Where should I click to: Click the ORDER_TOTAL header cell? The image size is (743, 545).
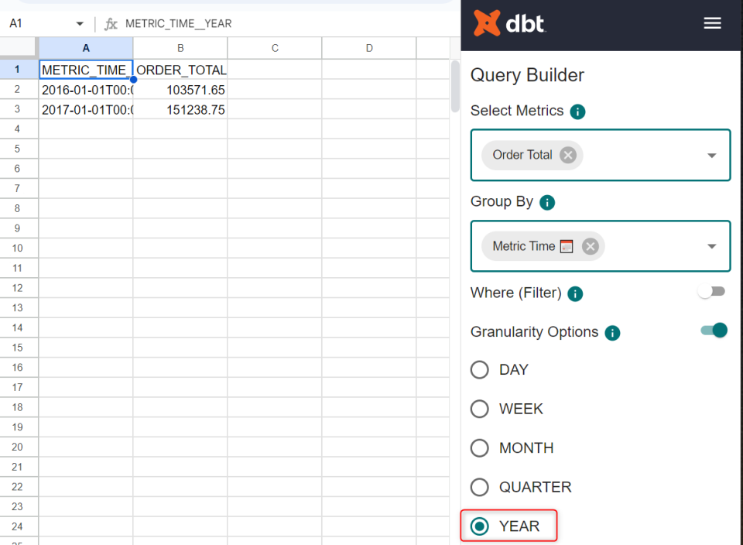180,69
